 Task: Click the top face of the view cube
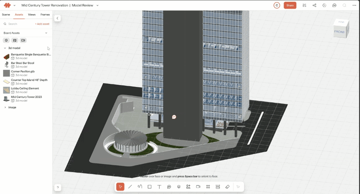341,22
